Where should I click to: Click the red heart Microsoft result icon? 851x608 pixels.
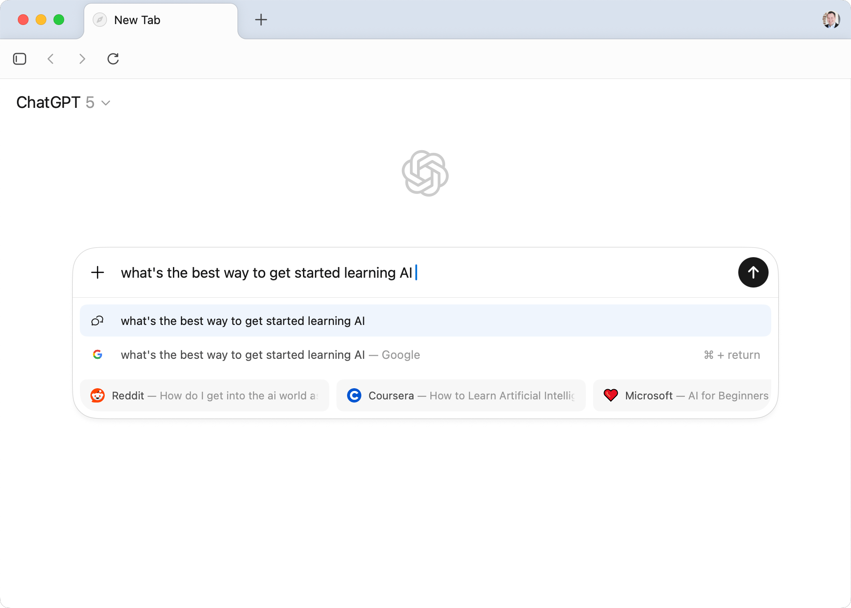(611, 395)
